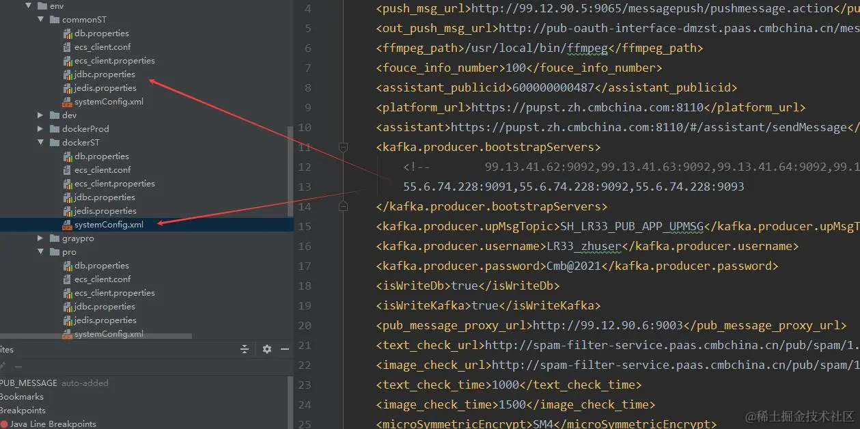Screen dimensions: 860x429
Task: Collapse the pro folder arrow
Action: [x=41, y=252]
